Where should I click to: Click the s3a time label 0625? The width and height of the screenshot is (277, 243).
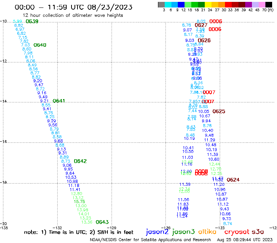click(219, 111)
